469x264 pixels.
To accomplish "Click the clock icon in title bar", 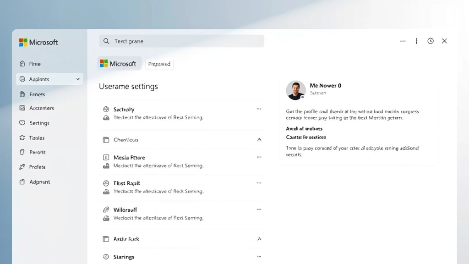I will (431, 41).
